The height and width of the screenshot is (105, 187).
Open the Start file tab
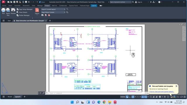click(9, 21)
